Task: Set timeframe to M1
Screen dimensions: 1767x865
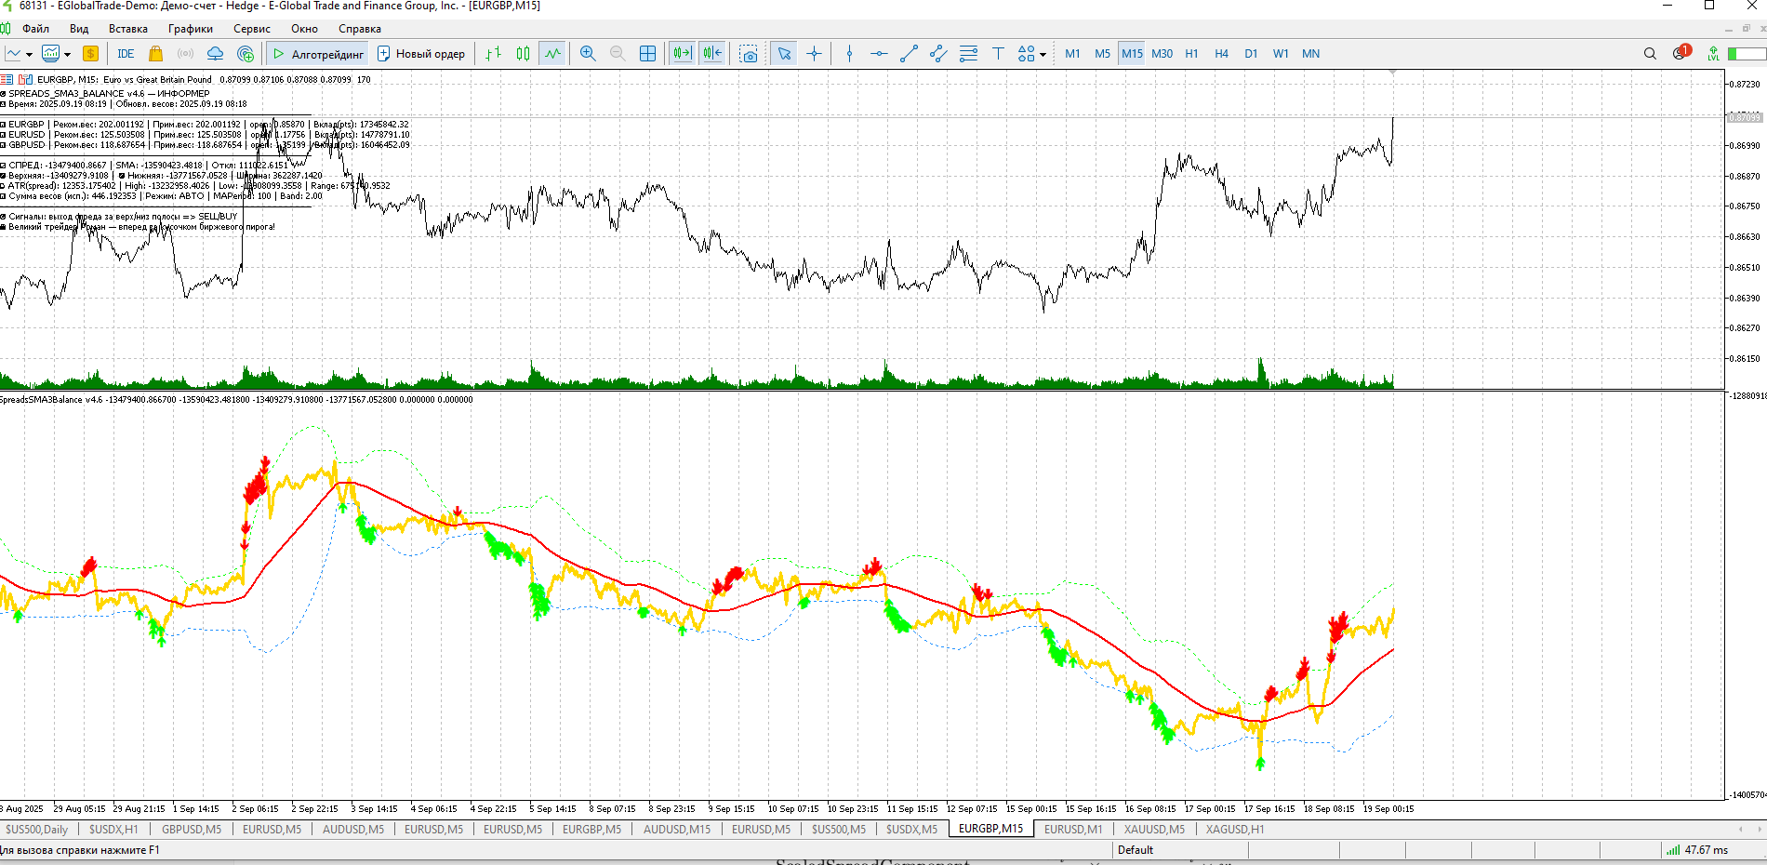Action: pos(1072,54)
